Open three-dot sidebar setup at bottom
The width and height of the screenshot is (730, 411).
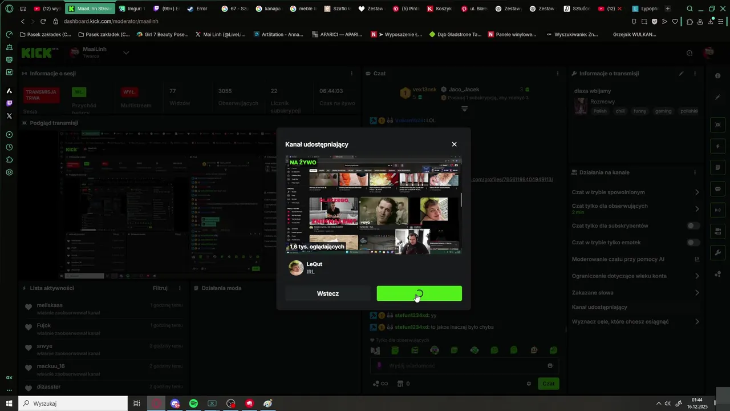[x=9, y=390]
